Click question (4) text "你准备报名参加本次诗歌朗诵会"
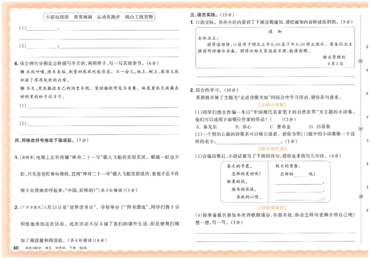Image resolution: width=370 pixels, height=259 pixels. [x=237, y=215]
